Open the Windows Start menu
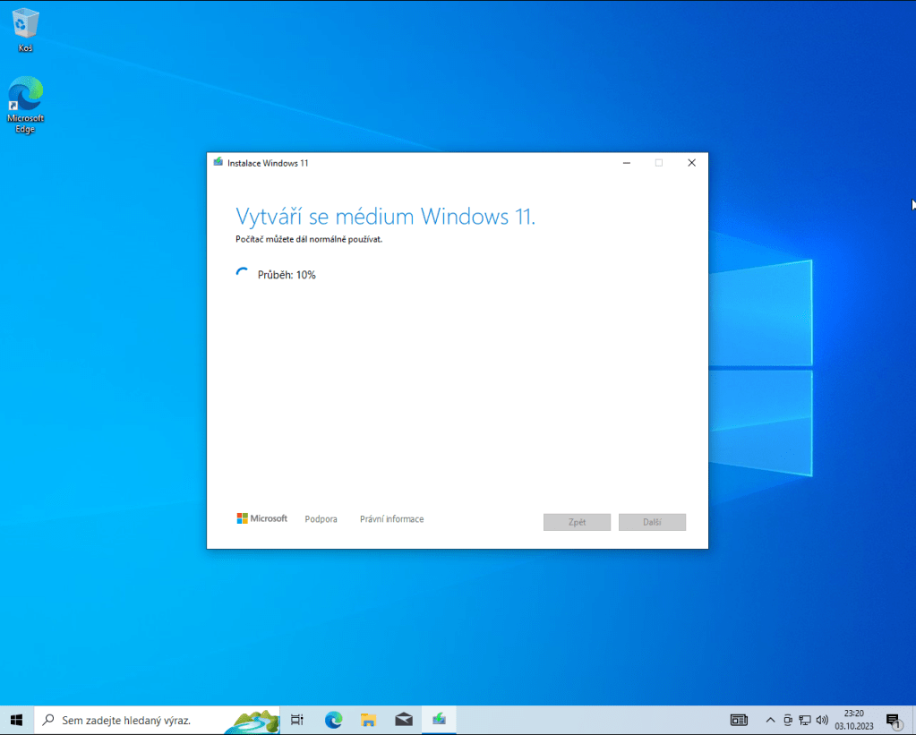Viewport: 916px width, 735px height. click(16, 720)
